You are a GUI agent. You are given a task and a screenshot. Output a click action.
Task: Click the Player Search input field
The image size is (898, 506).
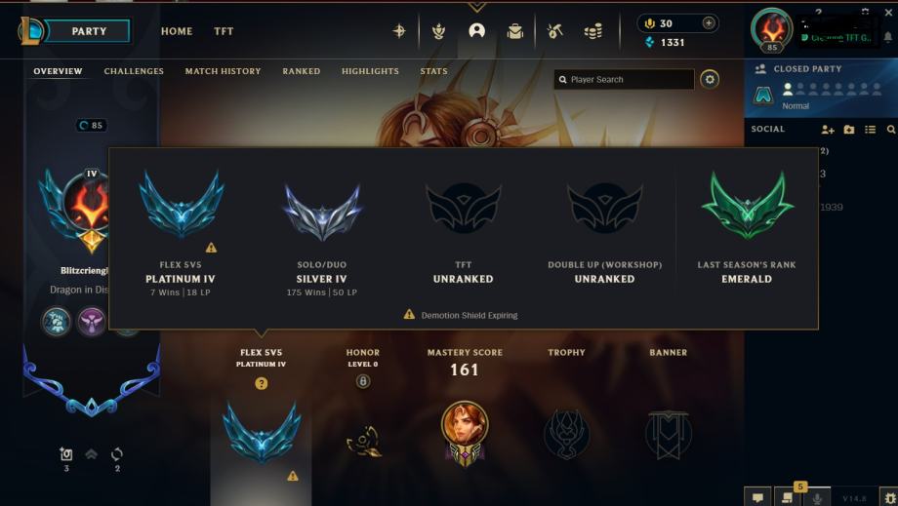pos(625,80)
